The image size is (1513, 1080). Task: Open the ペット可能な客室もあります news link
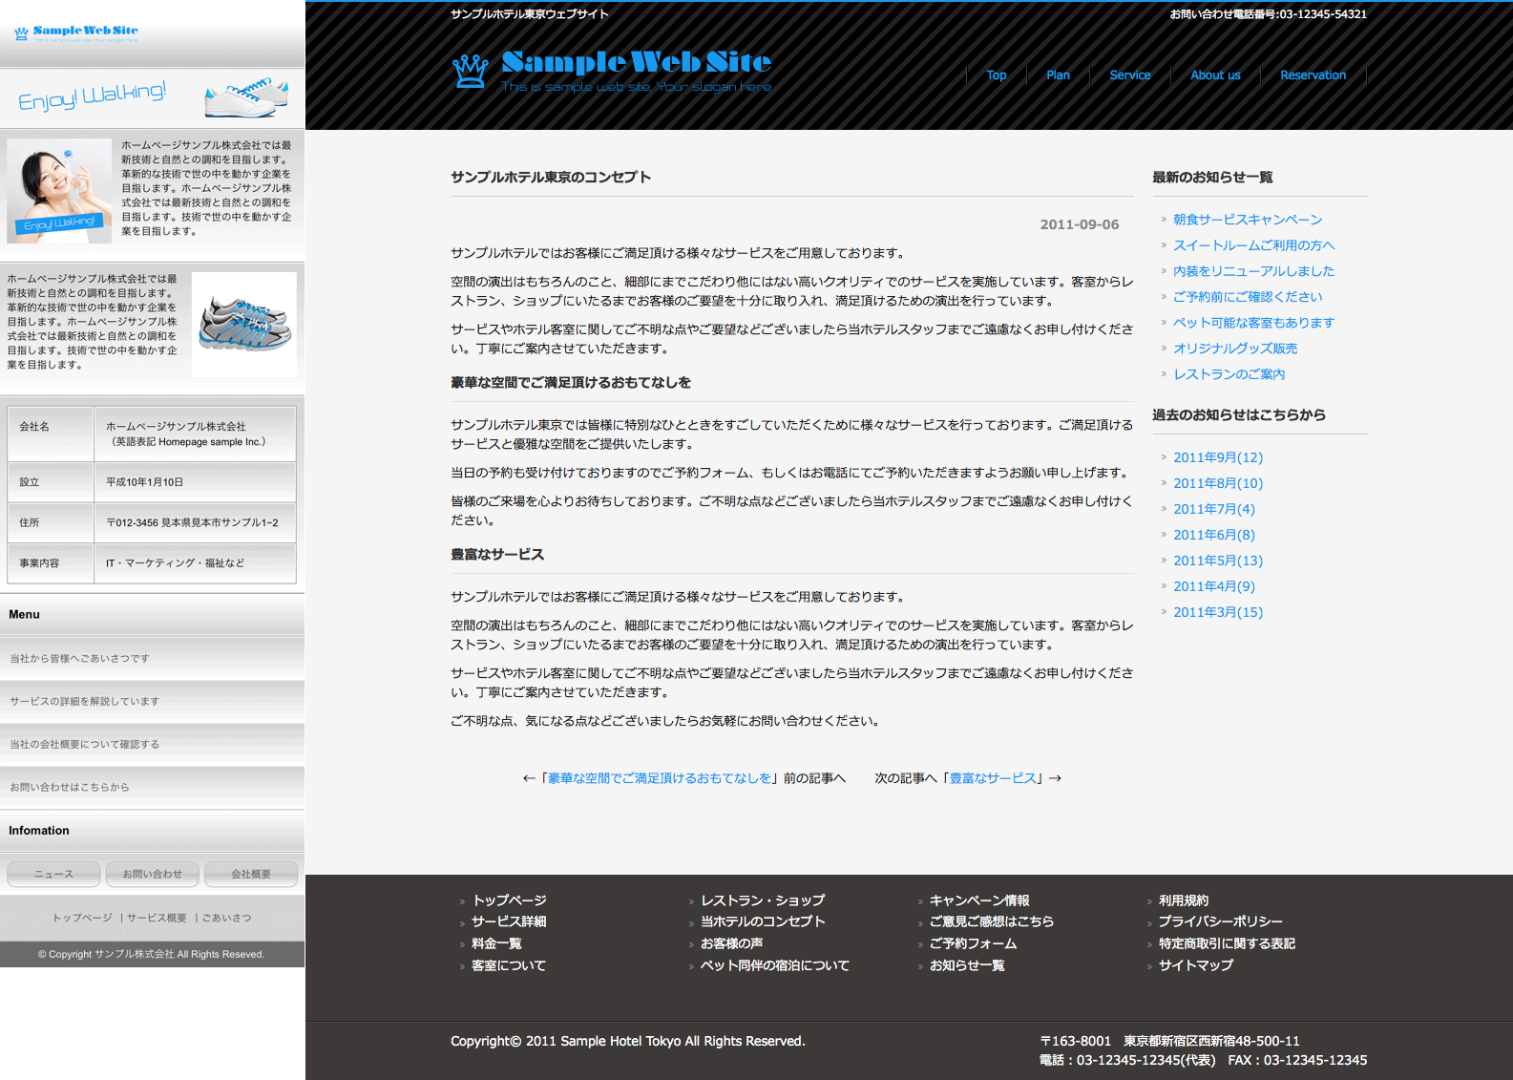(x=1253, y=323)
